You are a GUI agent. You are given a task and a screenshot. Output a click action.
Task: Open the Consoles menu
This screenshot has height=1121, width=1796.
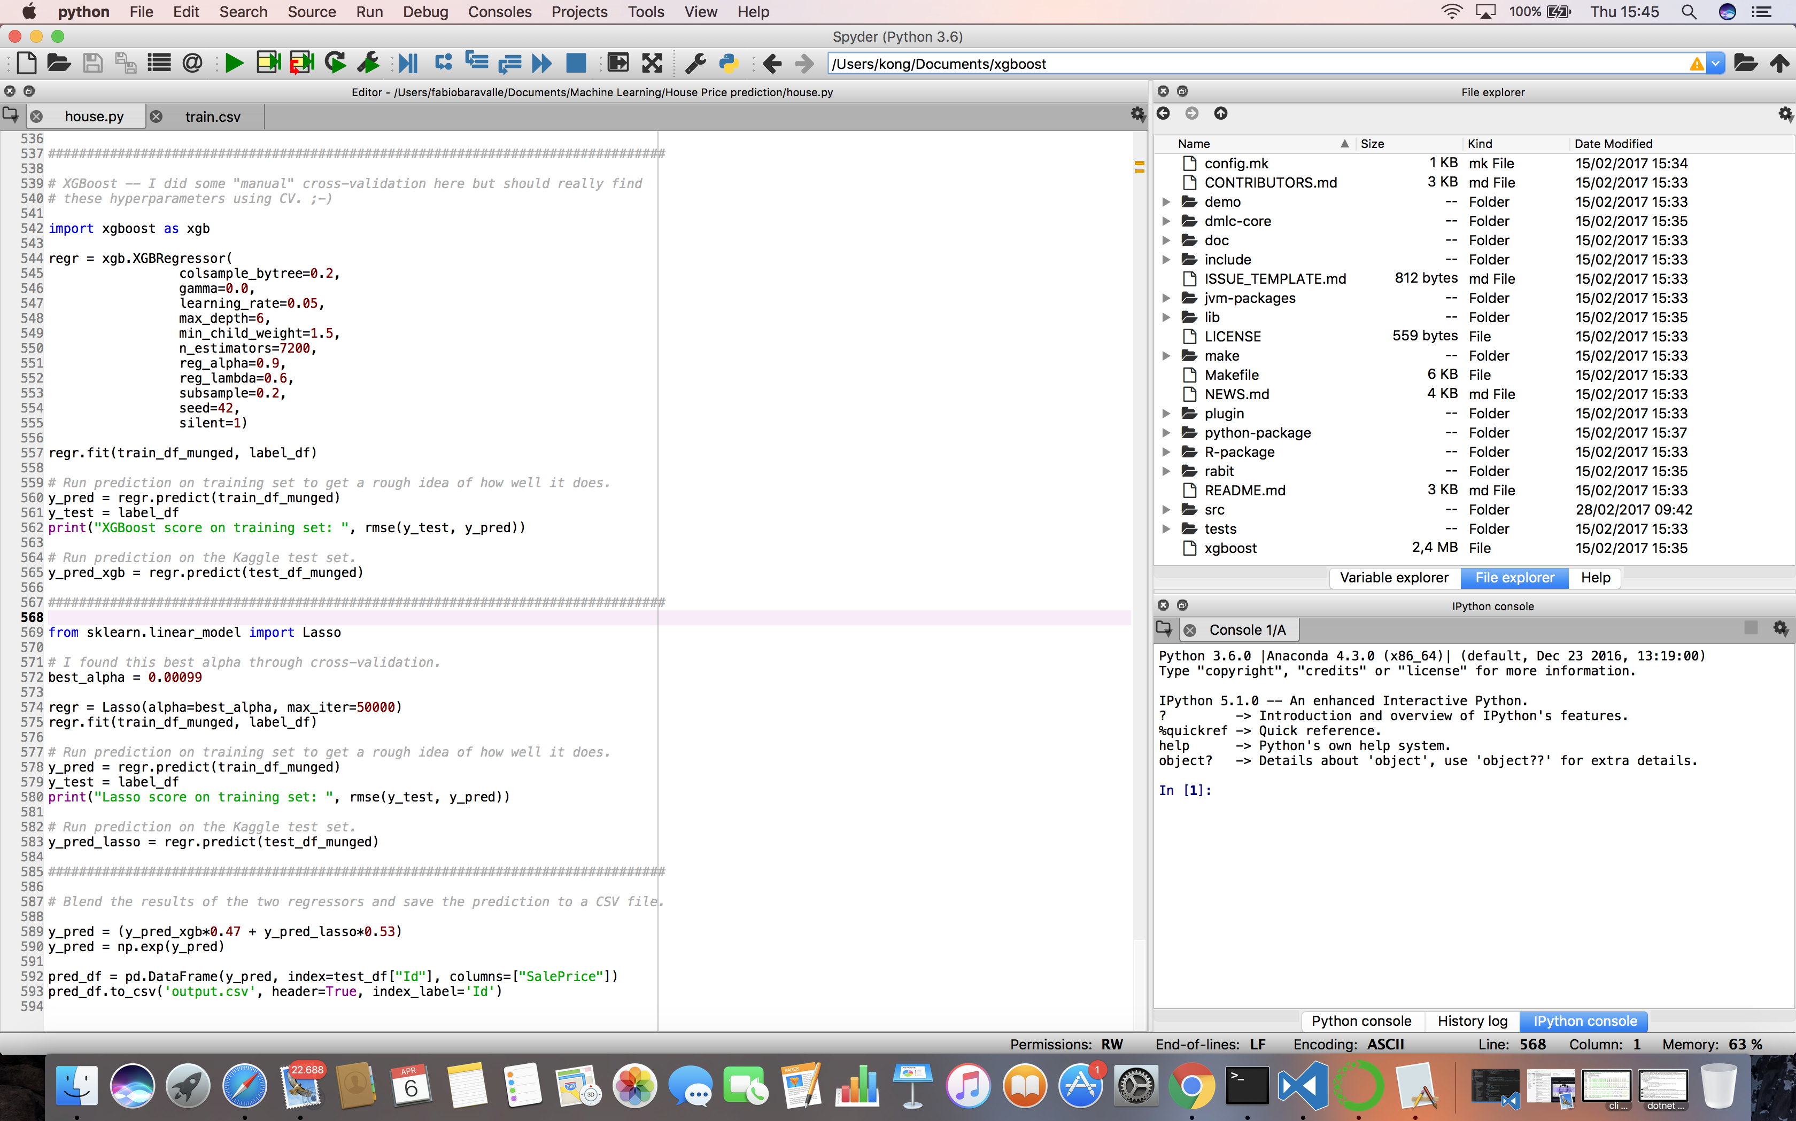pos(500,12)
